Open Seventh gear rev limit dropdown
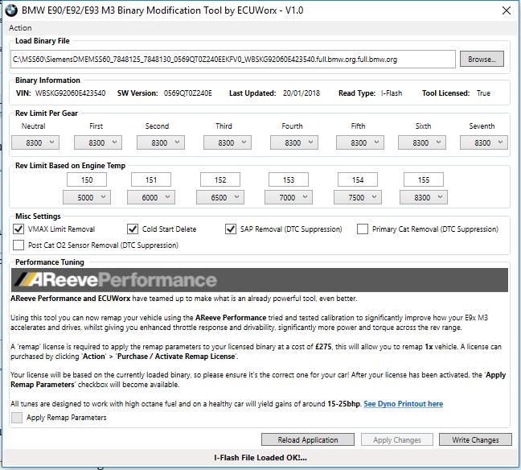 [x=484, y=142]
